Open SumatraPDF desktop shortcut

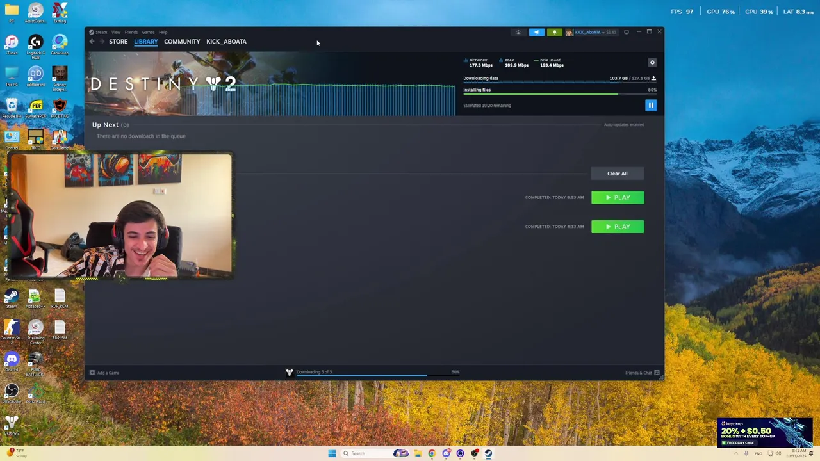(35, 108)
